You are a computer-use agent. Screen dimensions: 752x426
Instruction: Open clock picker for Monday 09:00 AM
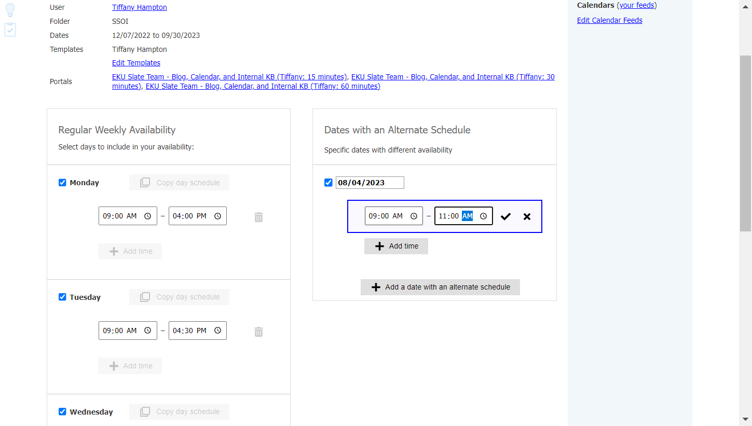pos(147,216)
